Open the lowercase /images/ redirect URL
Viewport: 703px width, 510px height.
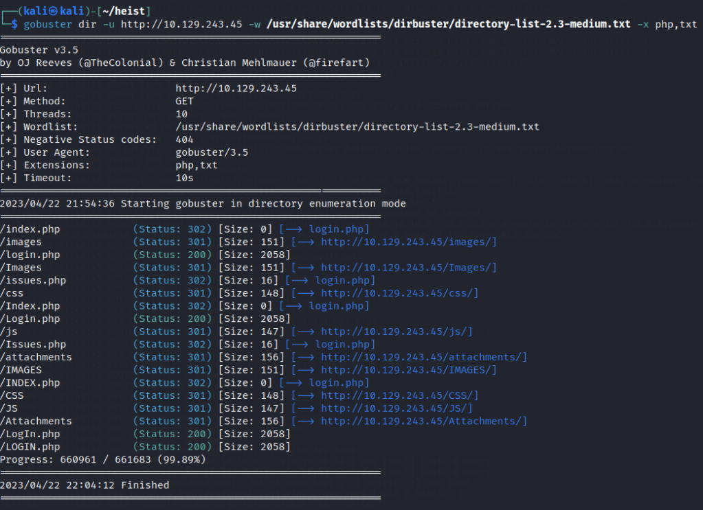pyautogui.click(x=408, y=242)
